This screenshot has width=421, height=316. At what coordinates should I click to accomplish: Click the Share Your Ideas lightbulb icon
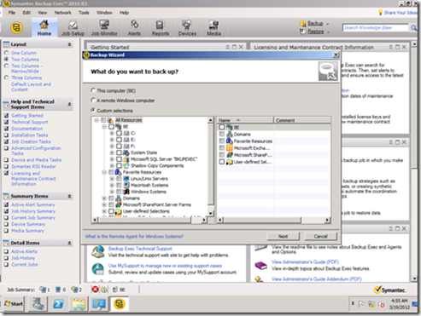pyautogui.click(x=380, y=12)
